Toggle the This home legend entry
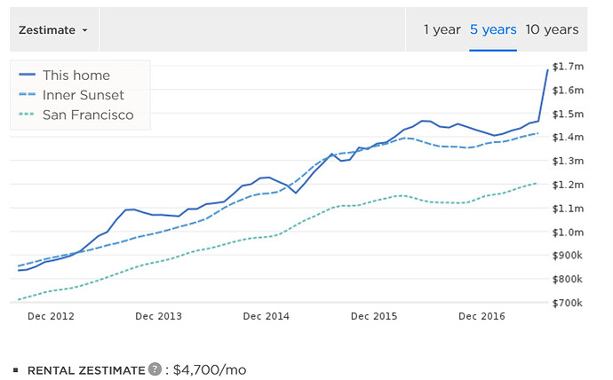 point(65,75)
